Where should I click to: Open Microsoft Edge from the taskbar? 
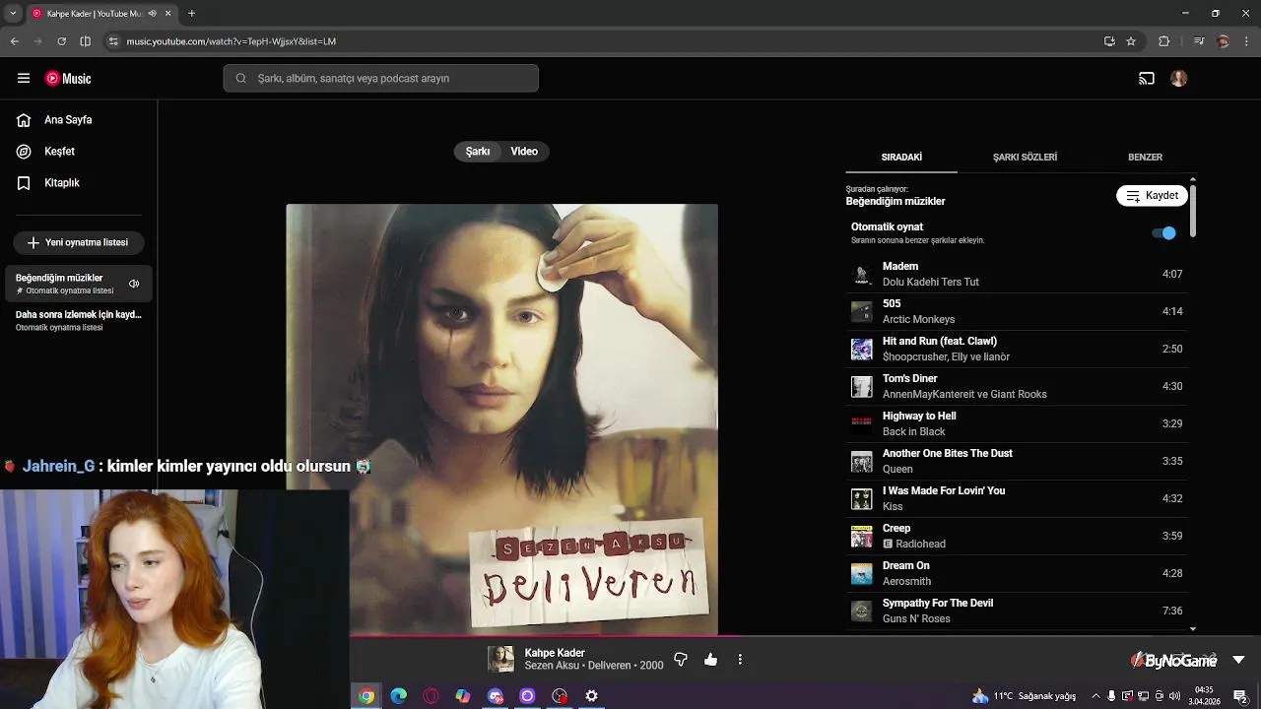(x=399, y=696)
